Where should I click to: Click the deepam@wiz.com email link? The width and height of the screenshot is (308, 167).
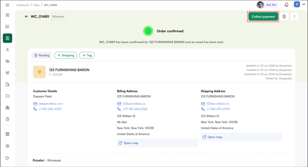point(51,104)
